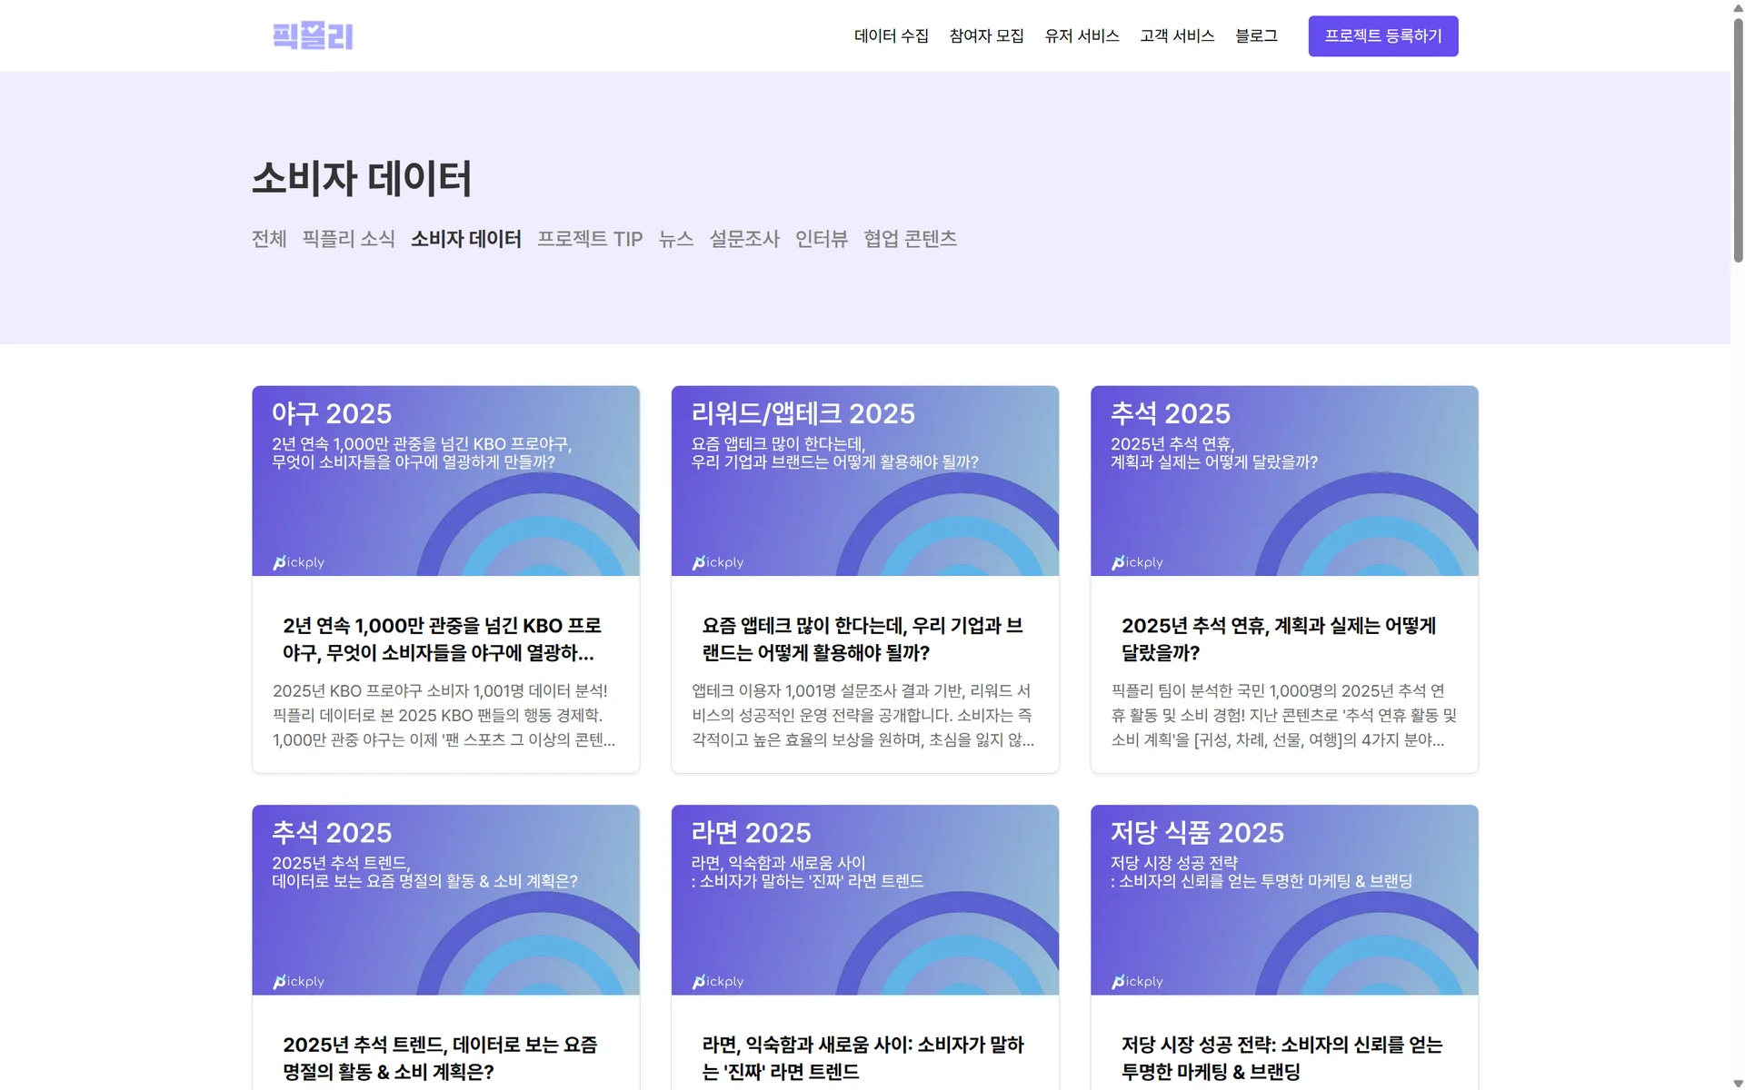Select the 인터뷰 category filter
1745x1090 pixels.
pyautogui.click(x=820, y=238)
